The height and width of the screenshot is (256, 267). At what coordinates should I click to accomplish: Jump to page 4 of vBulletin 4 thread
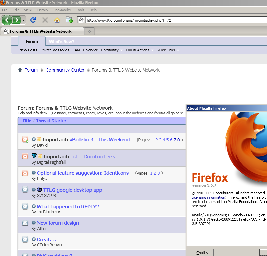[x=164, y=140]
